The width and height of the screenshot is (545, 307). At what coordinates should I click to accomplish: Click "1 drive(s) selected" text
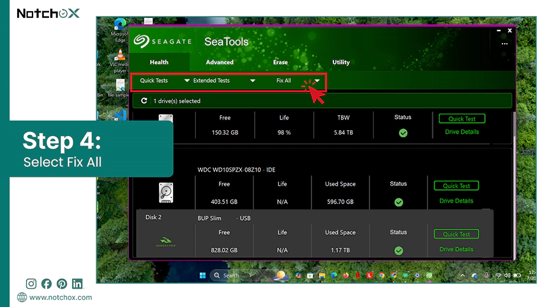point(177,101)
